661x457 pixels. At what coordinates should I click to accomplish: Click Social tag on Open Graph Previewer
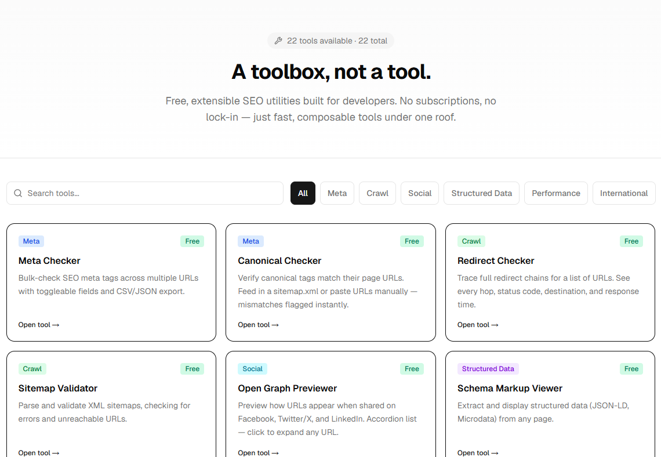tap(252, 369)
